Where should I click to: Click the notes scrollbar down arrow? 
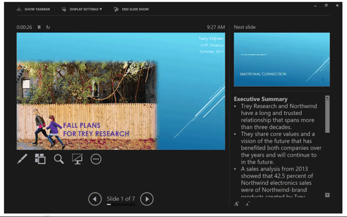pos(327,195)
